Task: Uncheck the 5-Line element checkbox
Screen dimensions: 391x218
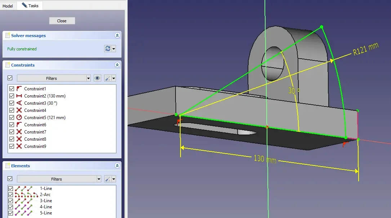Action: (11, 213)
